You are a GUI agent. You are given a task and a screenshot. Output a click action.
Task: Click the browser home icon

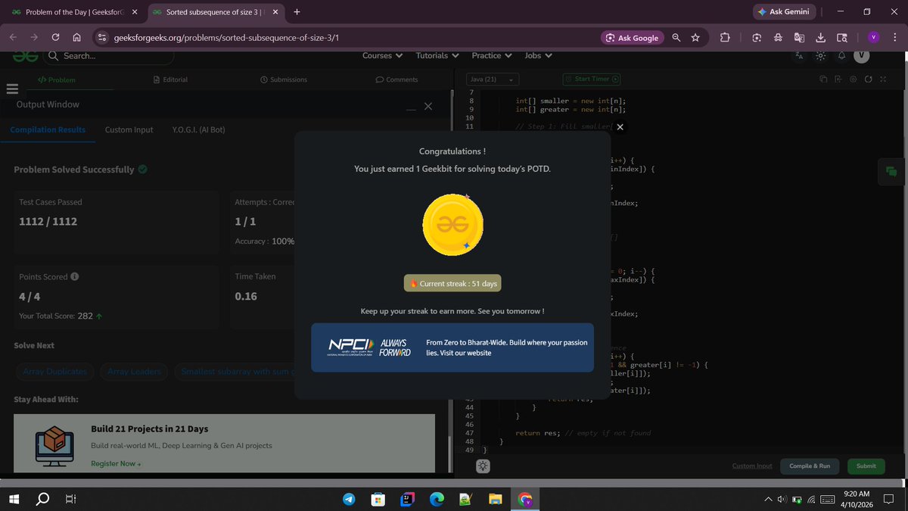(x=76, y=38)
